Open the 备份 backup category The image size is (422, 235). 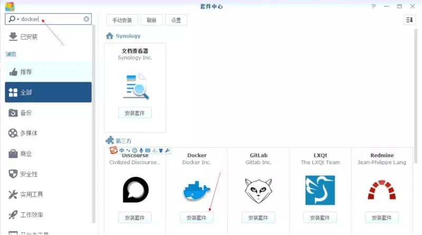pyautogui.click(x=48, y=112)
